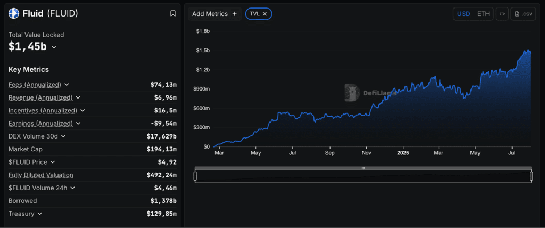Viewport: 545px width, 228px height.
Task: Expand the Total Value Locked breakdown chevron
Action: pyautogui.click(x=54, y=47)
